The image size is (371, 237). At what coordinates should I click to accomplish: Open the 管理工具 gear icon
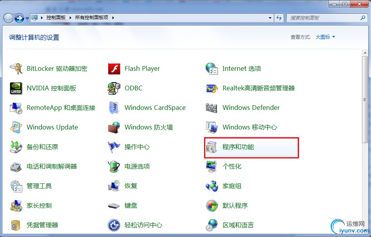16,186
